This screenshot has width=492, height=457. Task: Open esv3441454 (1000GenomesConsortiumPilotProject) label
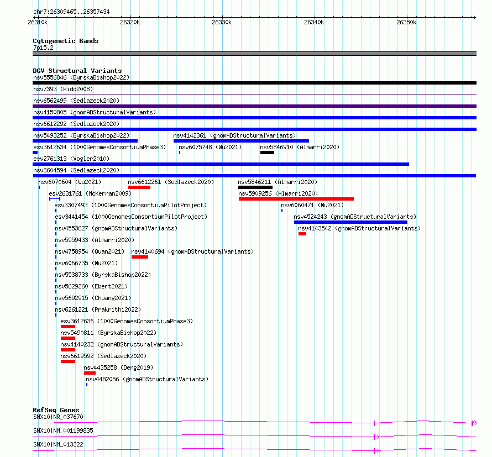pos(131,217)
